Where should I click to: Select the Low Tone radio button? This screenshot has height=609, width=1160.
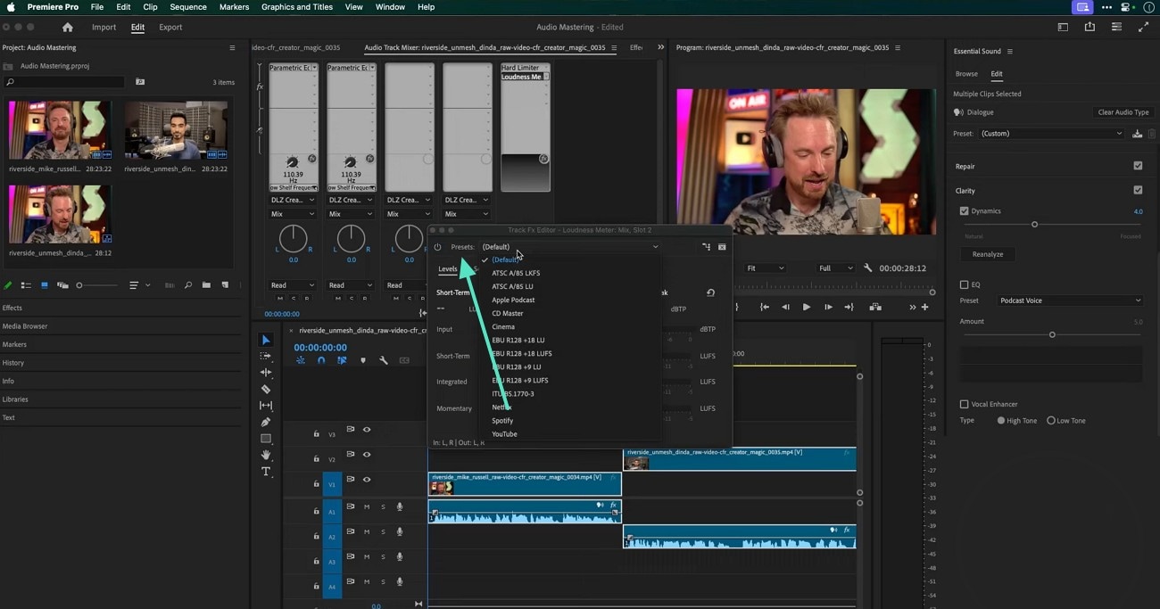1051,421
